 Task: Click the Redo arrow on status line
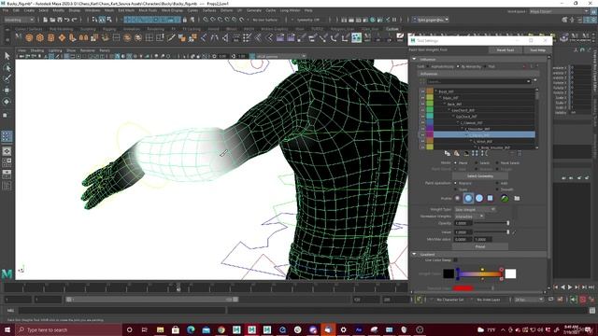[x=75, y=20]
